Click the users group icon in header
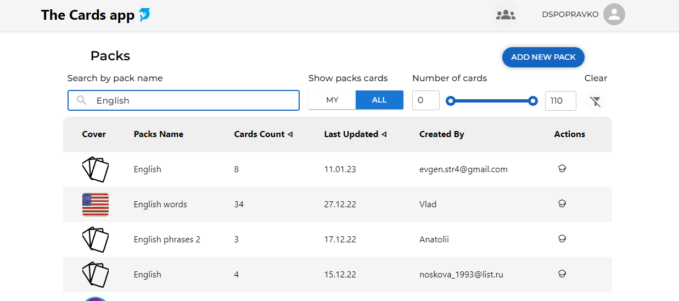679x301 pixels. tap(506, 15)
